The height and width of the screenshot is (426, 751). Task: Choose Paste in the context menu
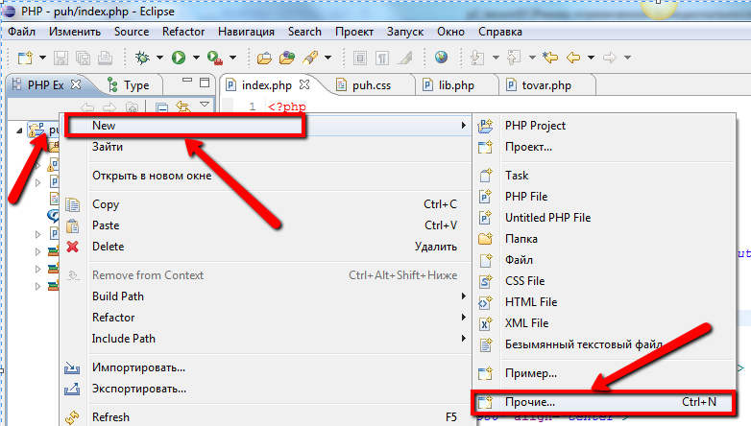pyautogui.click(x=266, y=225)
